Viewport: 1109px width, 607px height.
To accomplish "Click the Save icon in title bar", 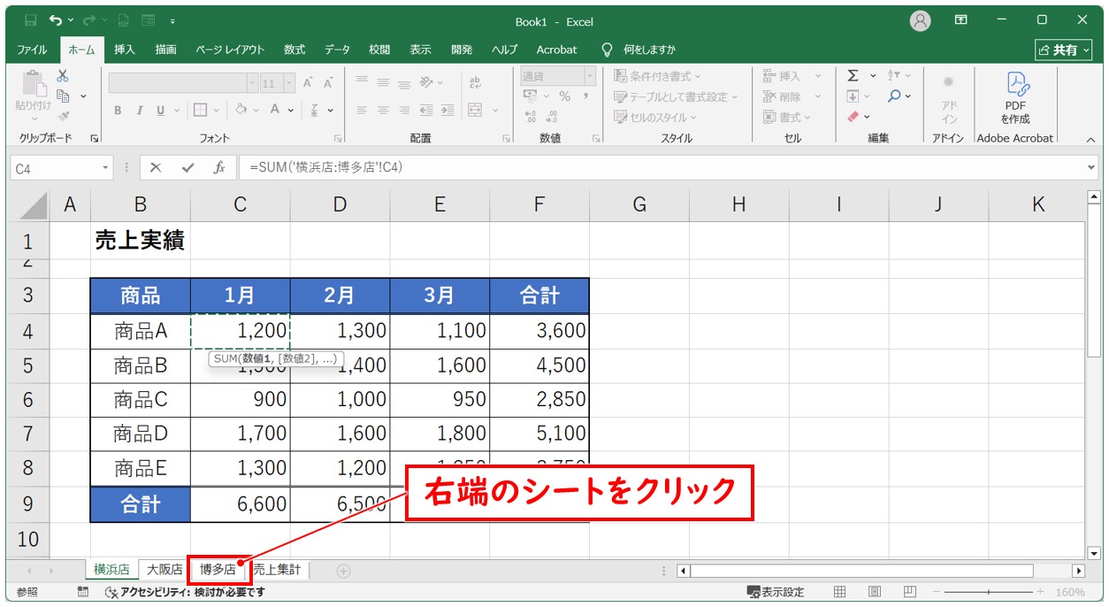I will [31, 19].
